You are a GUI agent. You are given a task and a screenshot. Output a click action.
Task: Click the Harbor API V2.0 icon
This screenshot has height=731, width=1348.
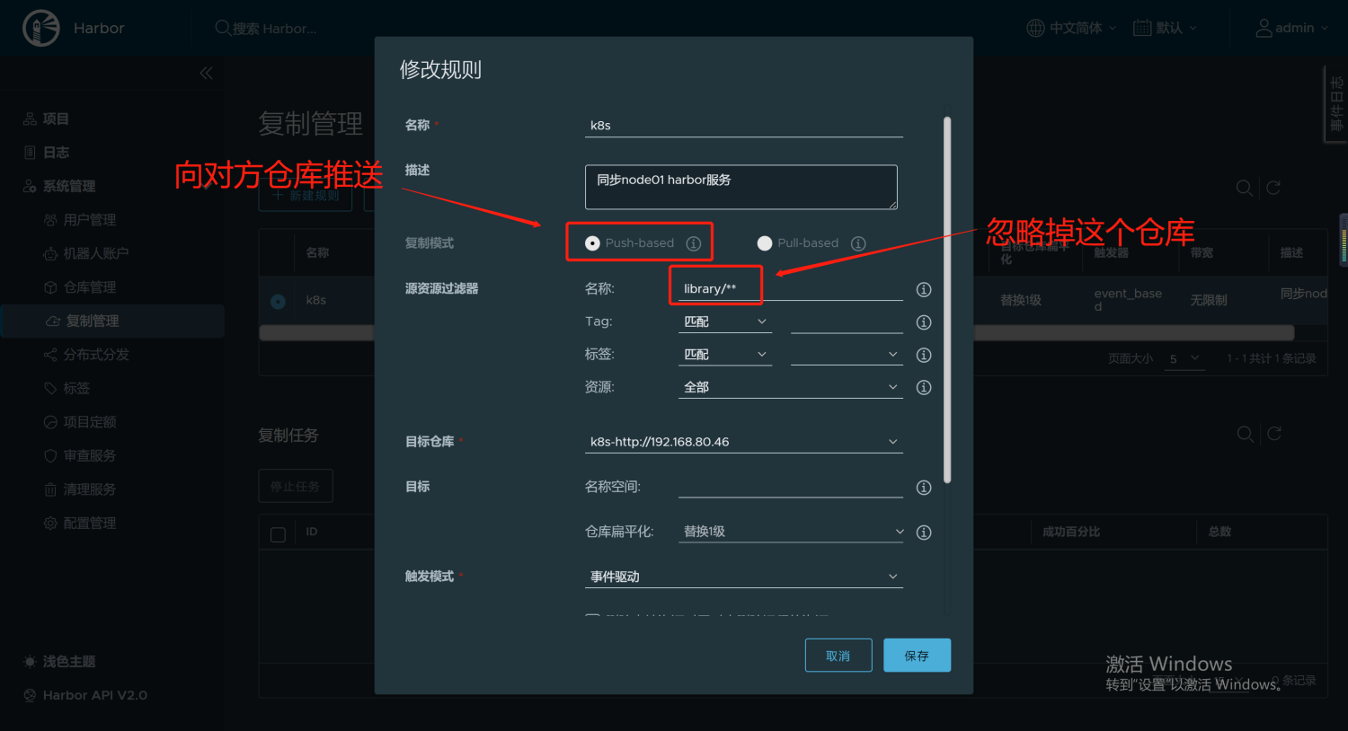pyautogui.click(x=30, y=695)
